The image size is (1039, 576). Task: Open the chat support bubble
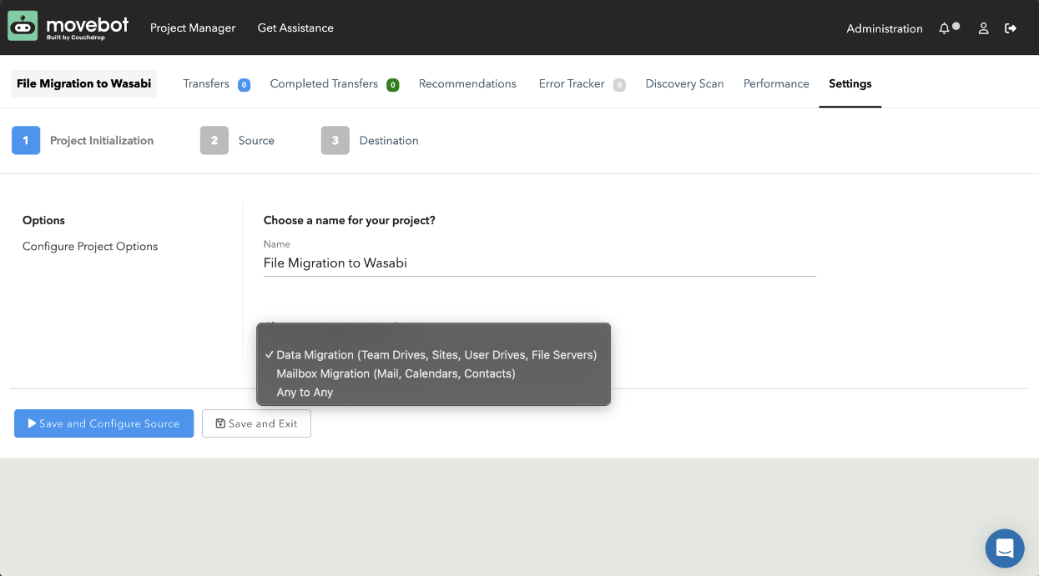pos(1005,548)
